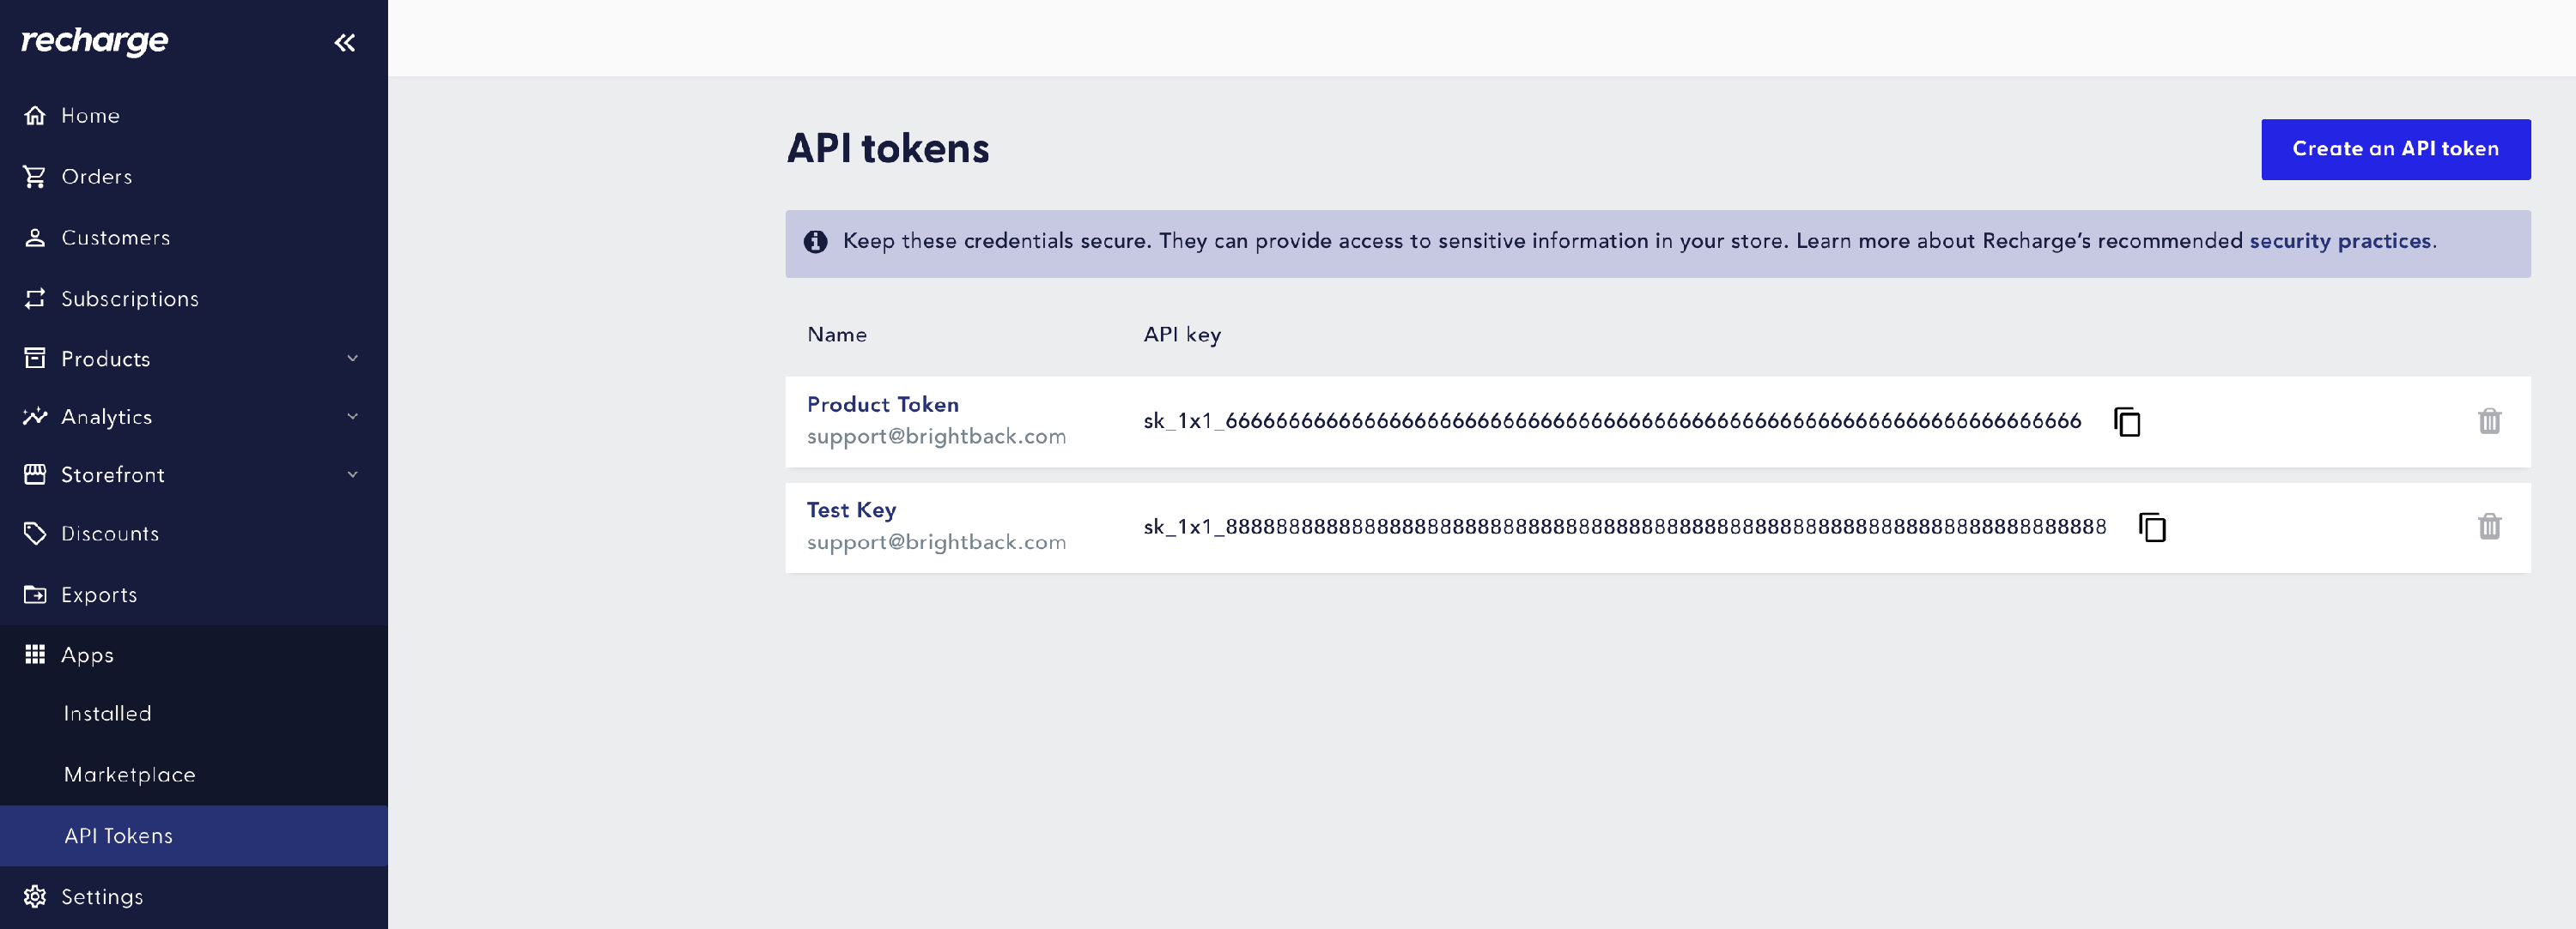Expand the Products submenu
This screenshot has height=929, width=2576.
click(352, 359)
